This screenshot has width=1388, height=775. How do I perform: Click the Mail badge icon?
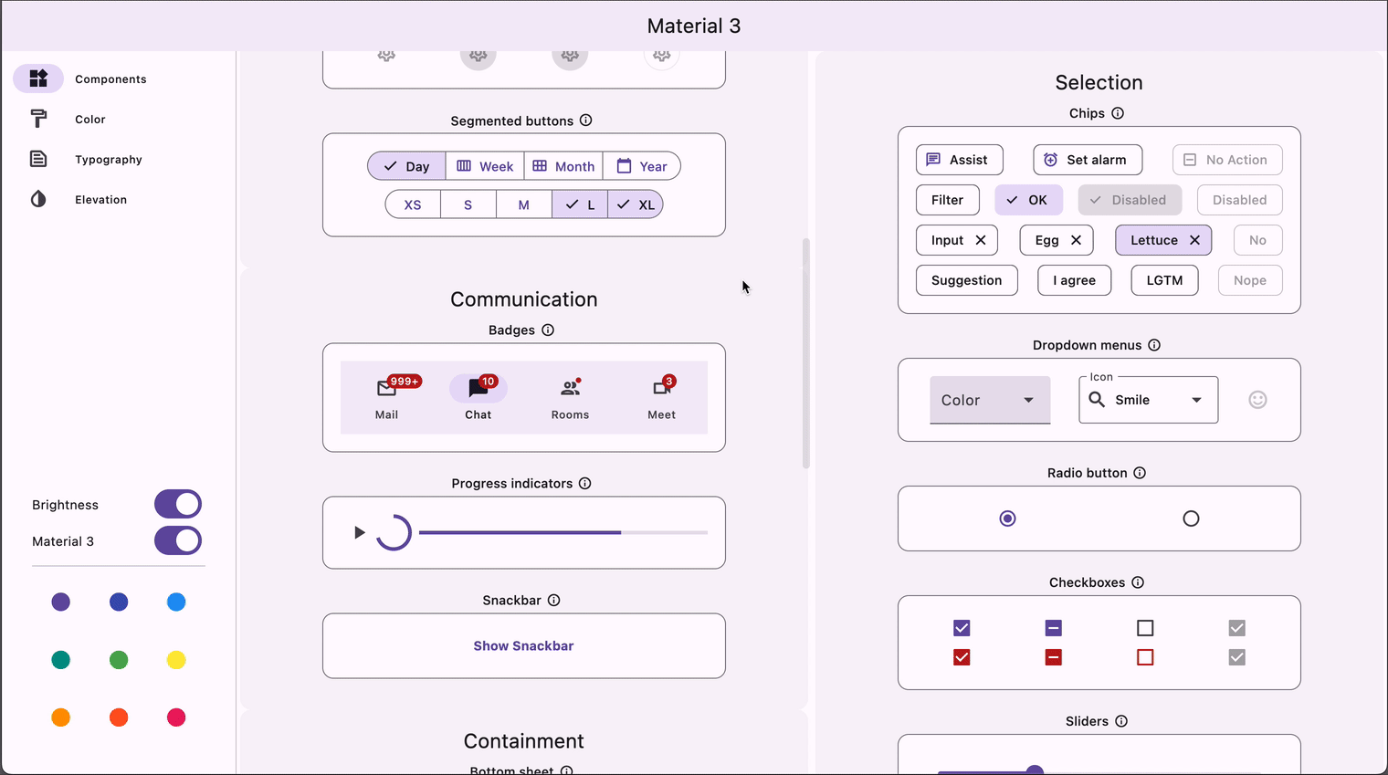[x=386, y=388]
